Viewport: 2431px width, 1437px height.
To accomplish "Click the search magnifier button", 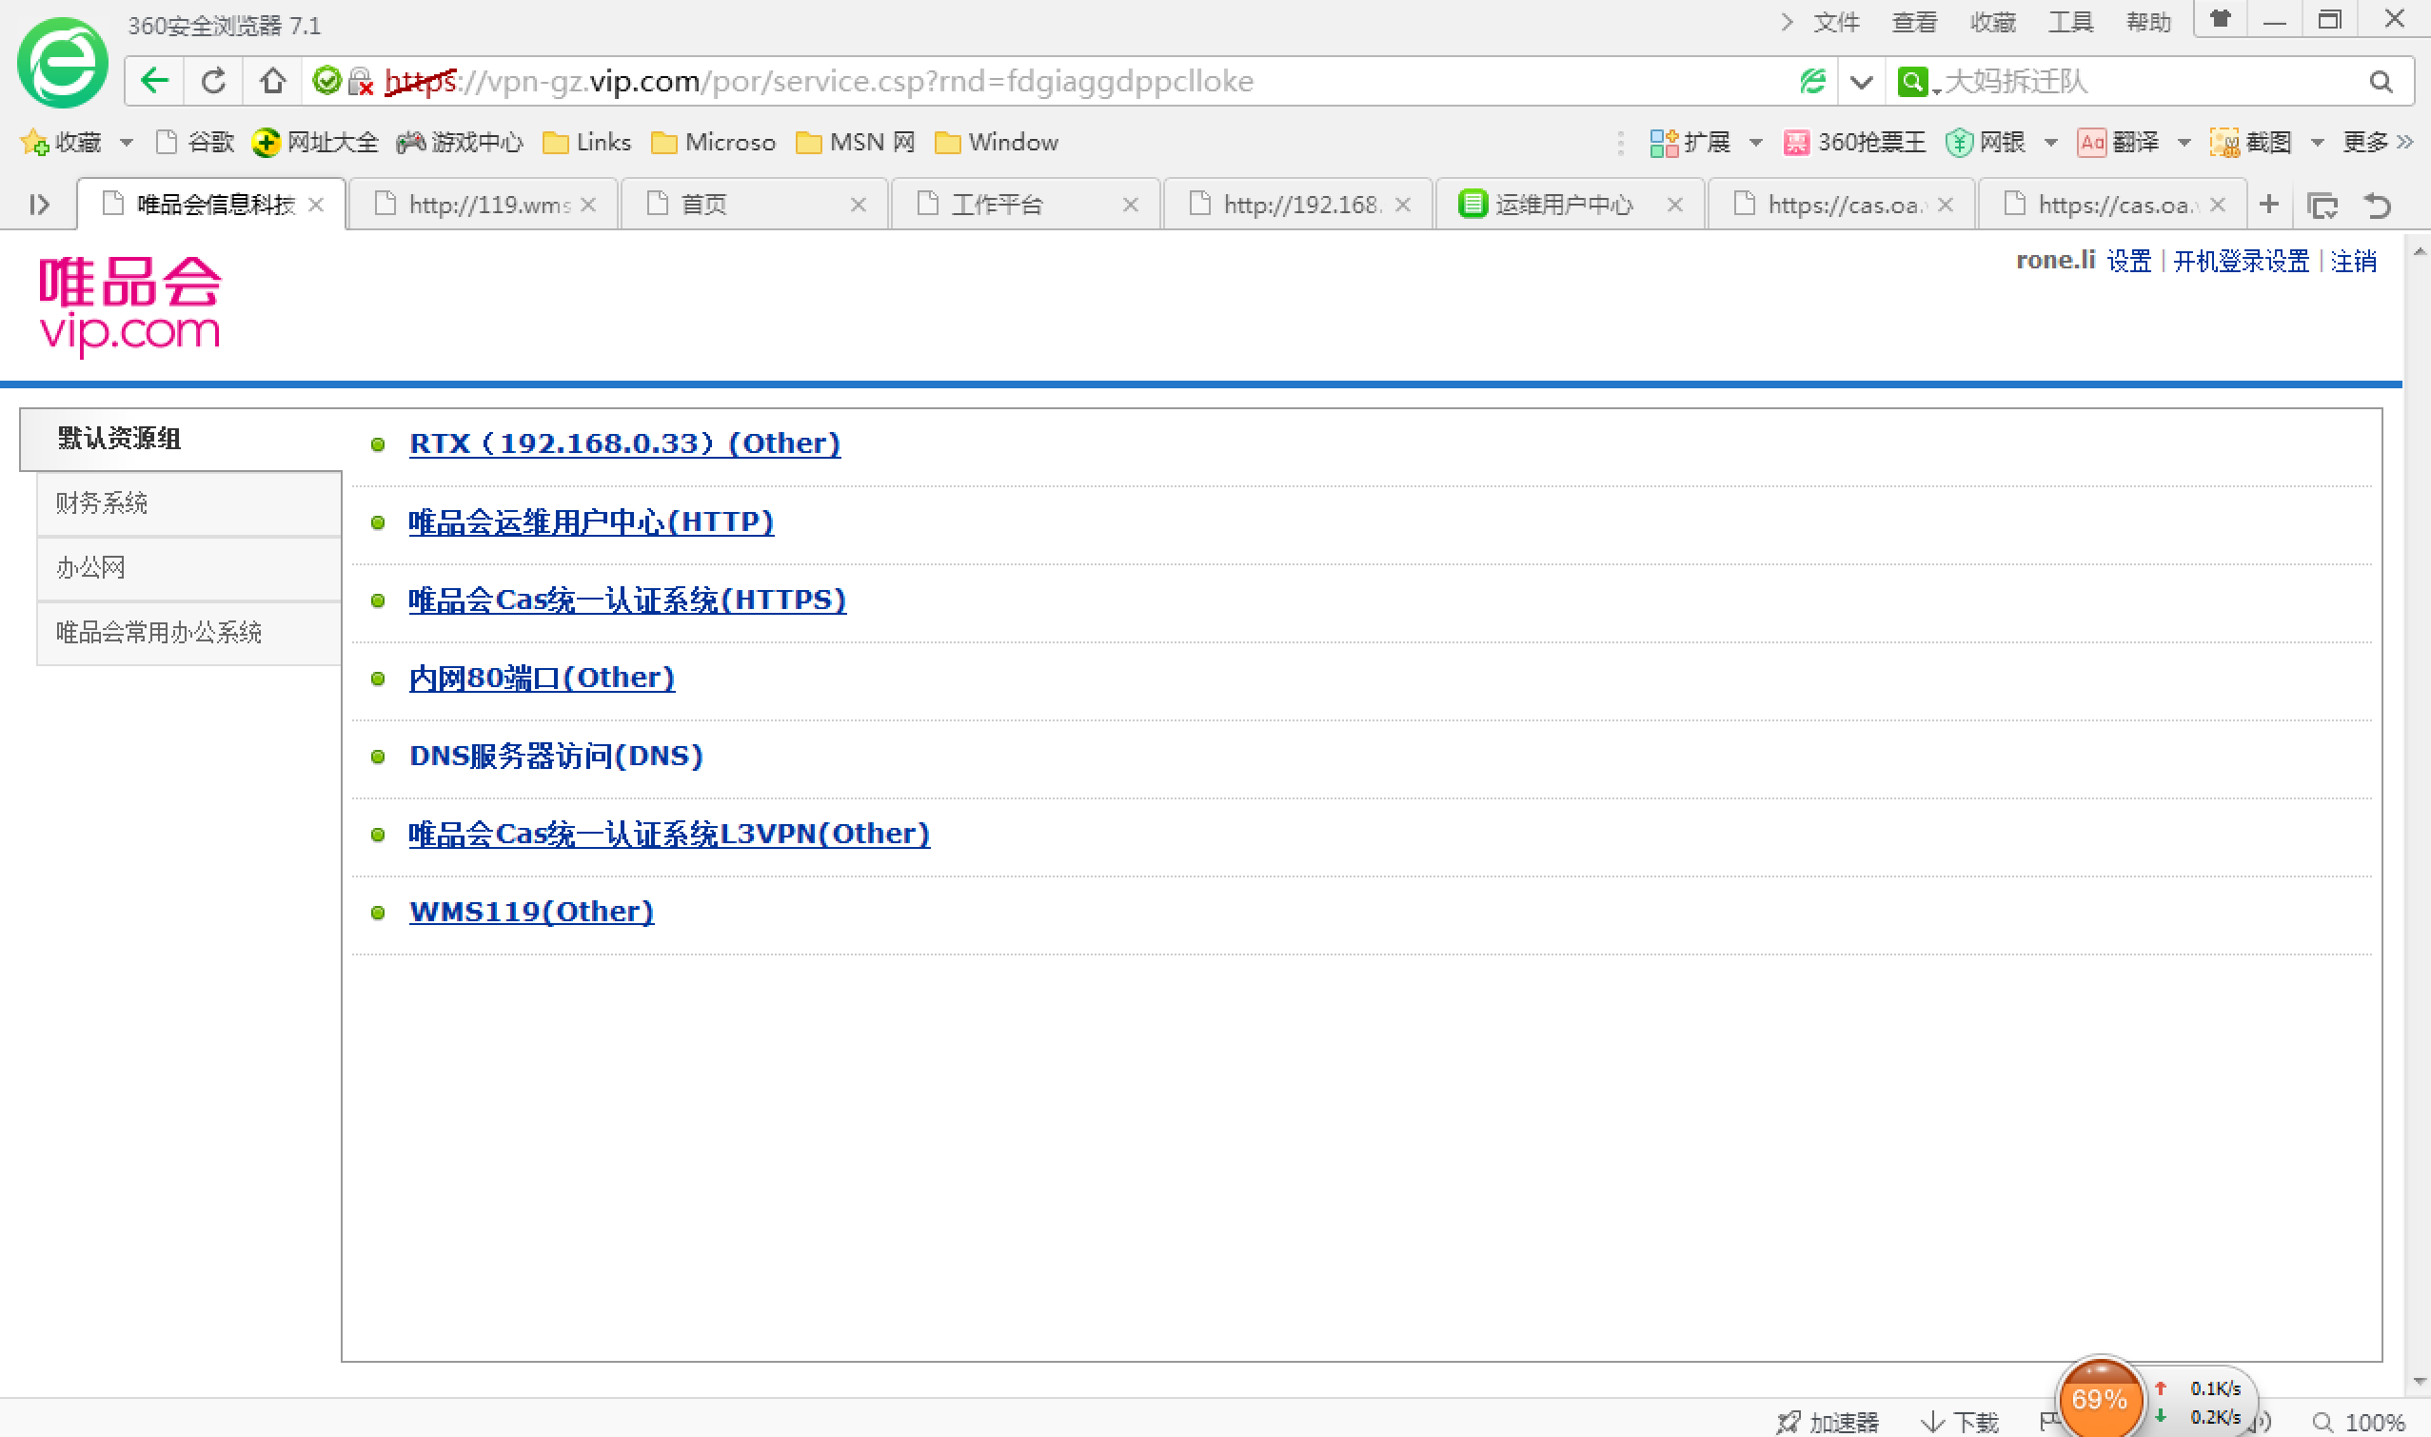I will click(x=2381, y=81).
